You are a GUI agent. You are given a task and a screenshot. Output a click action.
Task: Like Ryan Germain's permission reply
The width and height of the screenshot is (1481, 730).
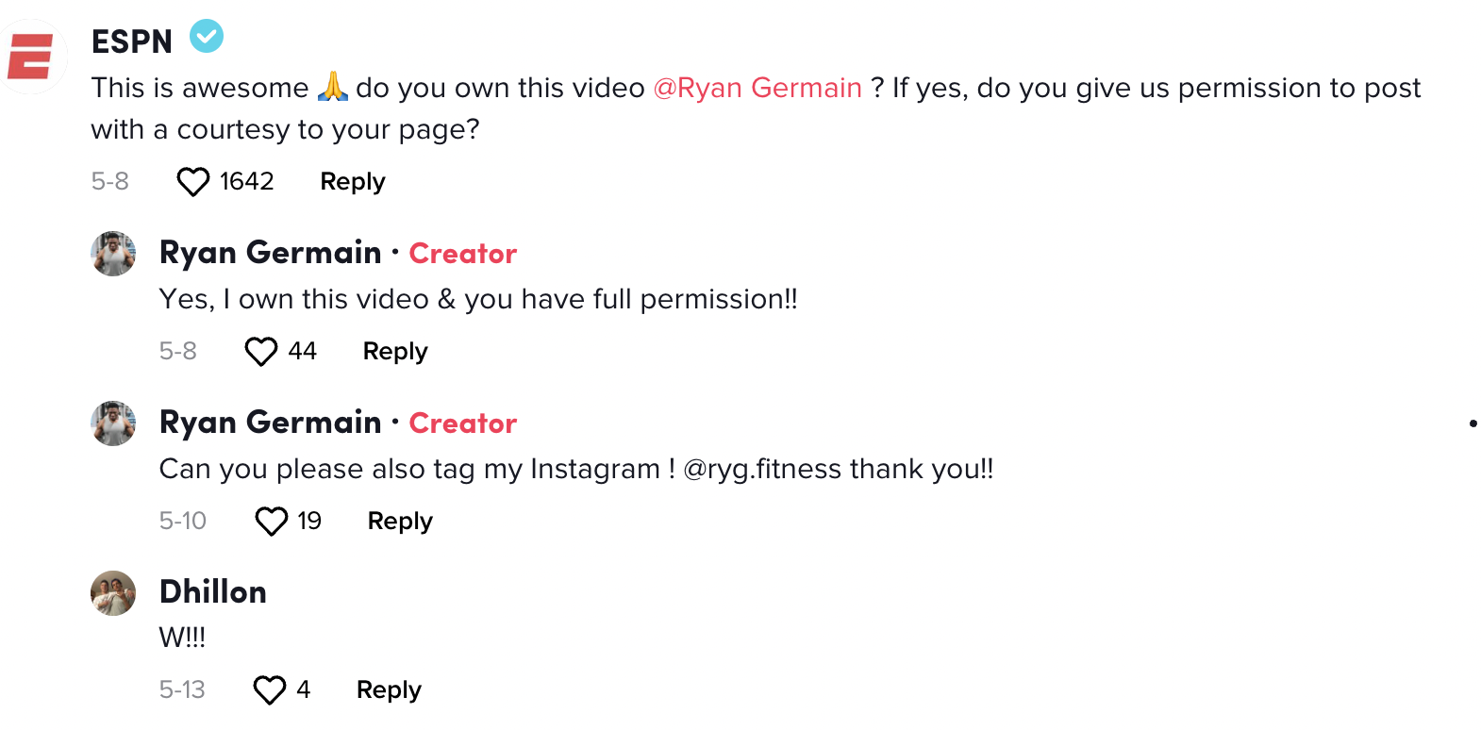coord(261,352)
